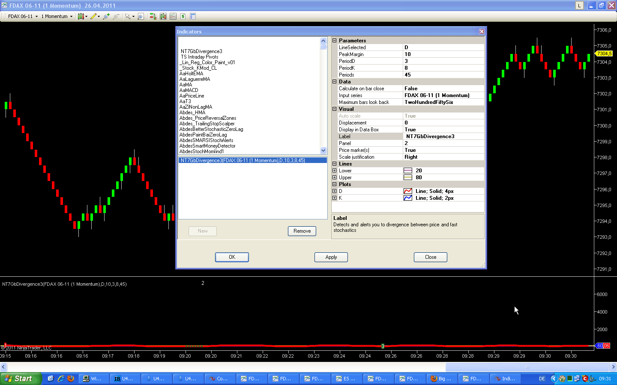Click the Close button in the dialog

click(431, 257)
